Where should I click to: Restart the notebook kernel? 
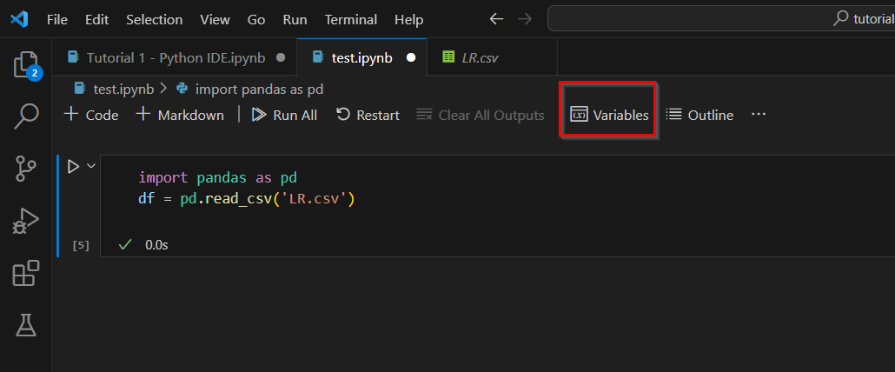368,115
